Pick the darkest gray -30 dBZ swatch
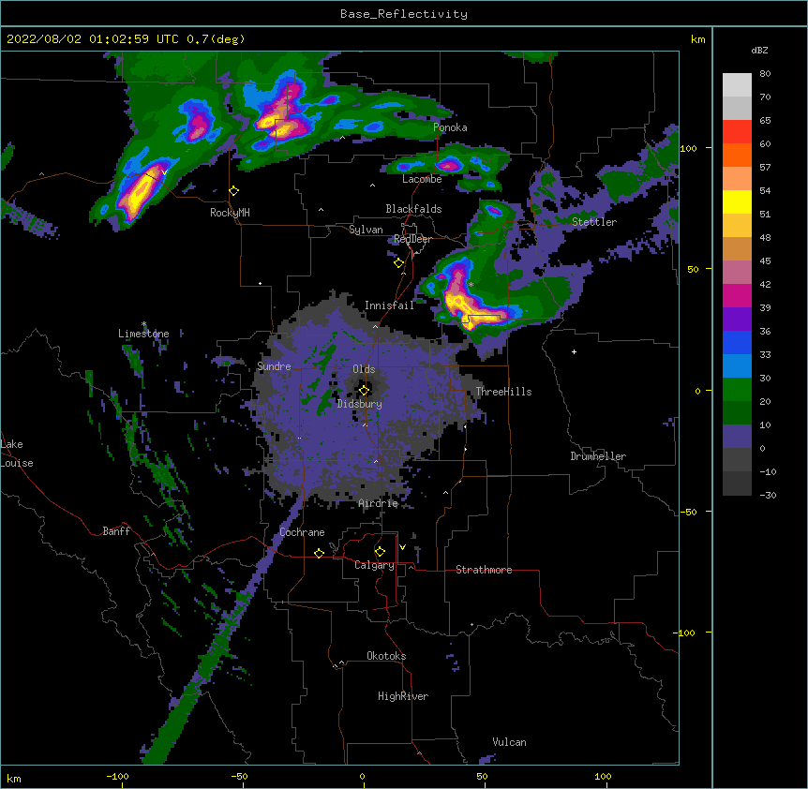 pos(737,484)
